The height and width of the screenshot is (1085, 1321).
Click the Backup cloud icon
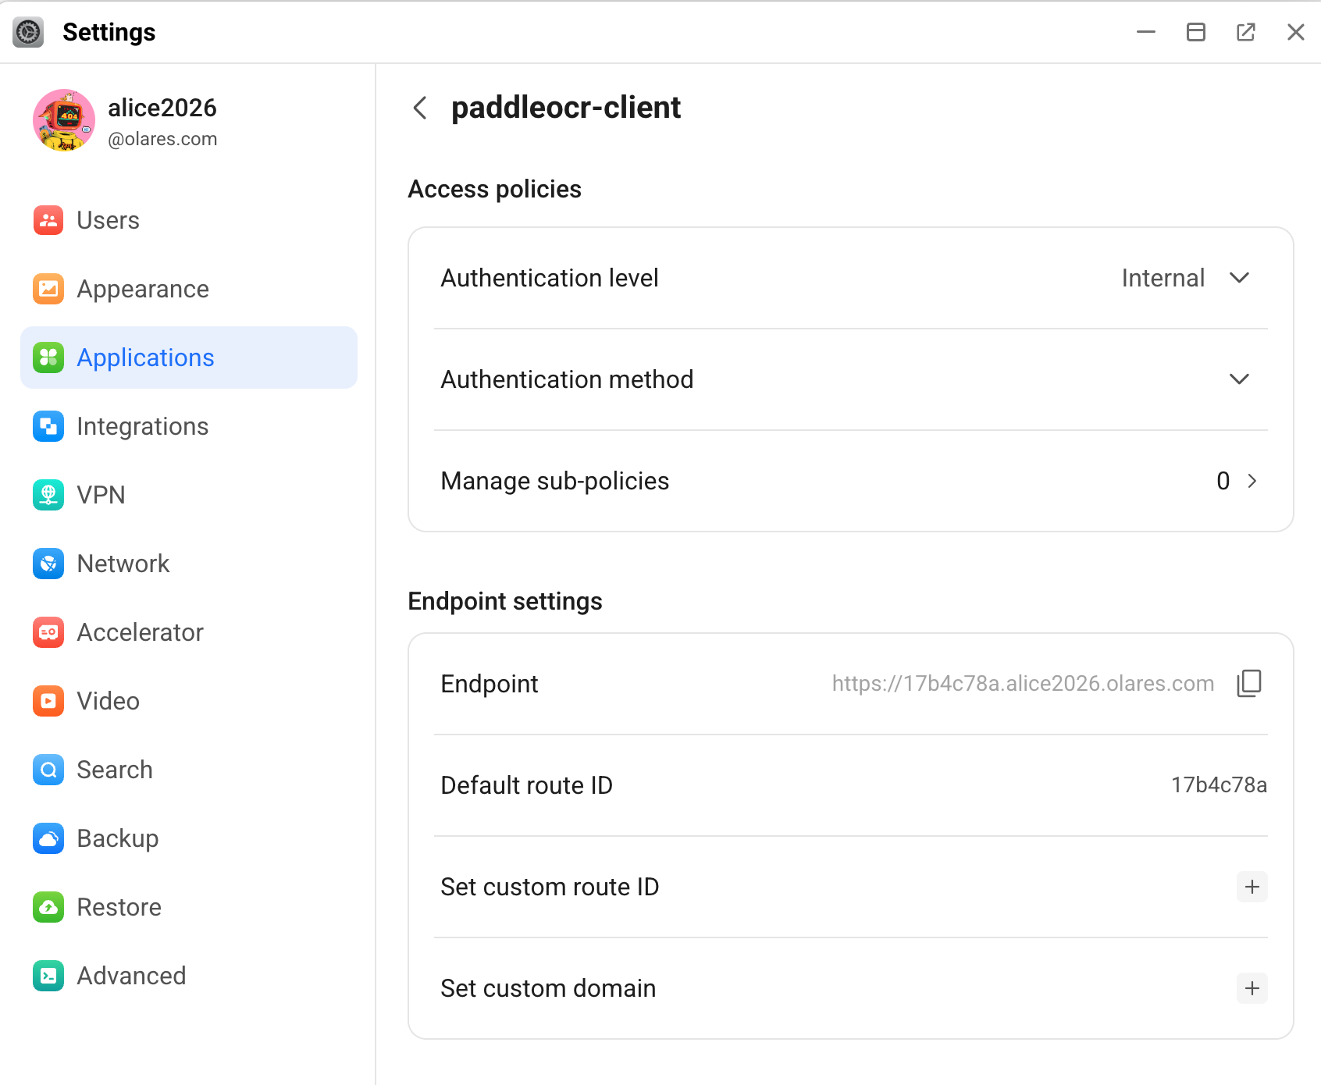coord(48,838)
